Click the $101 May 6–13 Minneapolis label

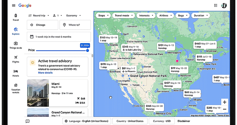(x=166, y=47)
